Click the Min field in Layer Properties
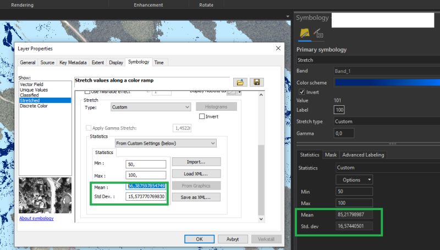This screenshot has height=250, width=440. pos(146,164)
